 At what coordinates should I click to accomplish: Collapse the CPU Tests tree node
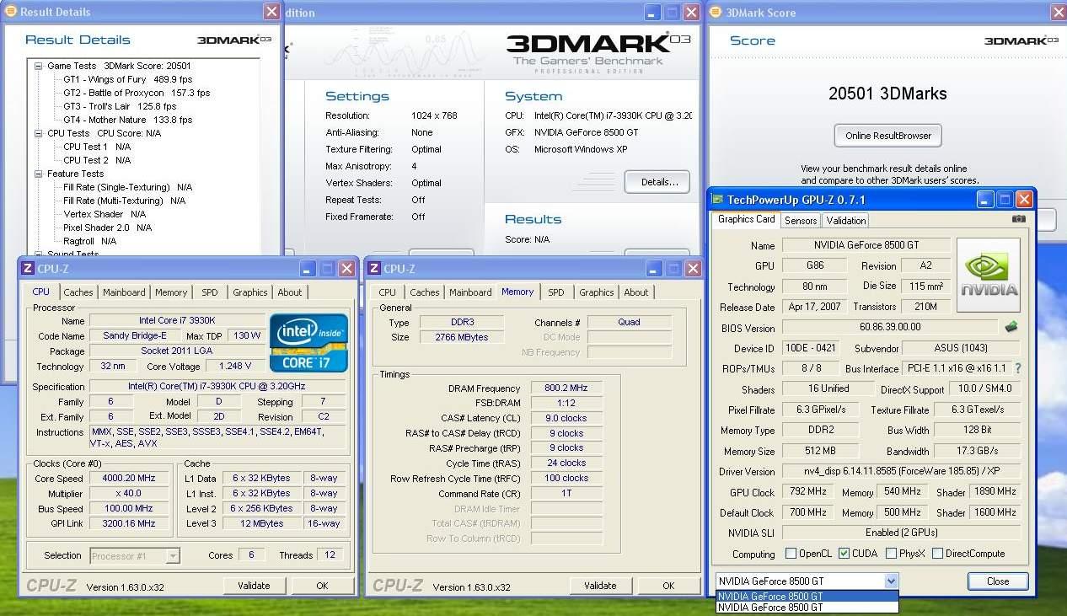click(x=39, y=133)
